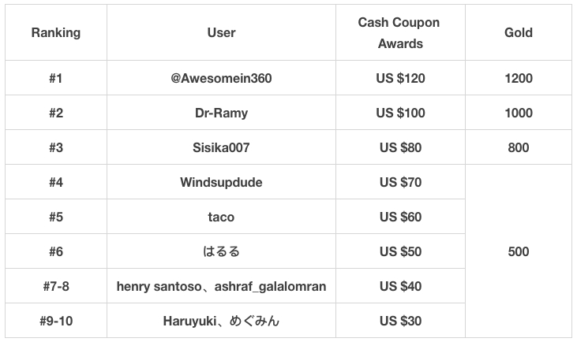This screenshot has width=577, height=342.
Task: Select the user Sisika007
Action: tap(221, 147)
